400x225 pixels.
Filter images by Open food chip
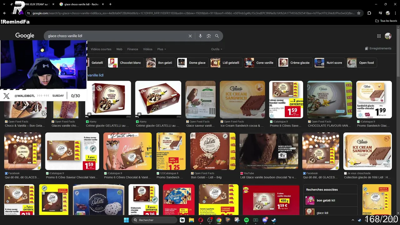click(362, 63)
